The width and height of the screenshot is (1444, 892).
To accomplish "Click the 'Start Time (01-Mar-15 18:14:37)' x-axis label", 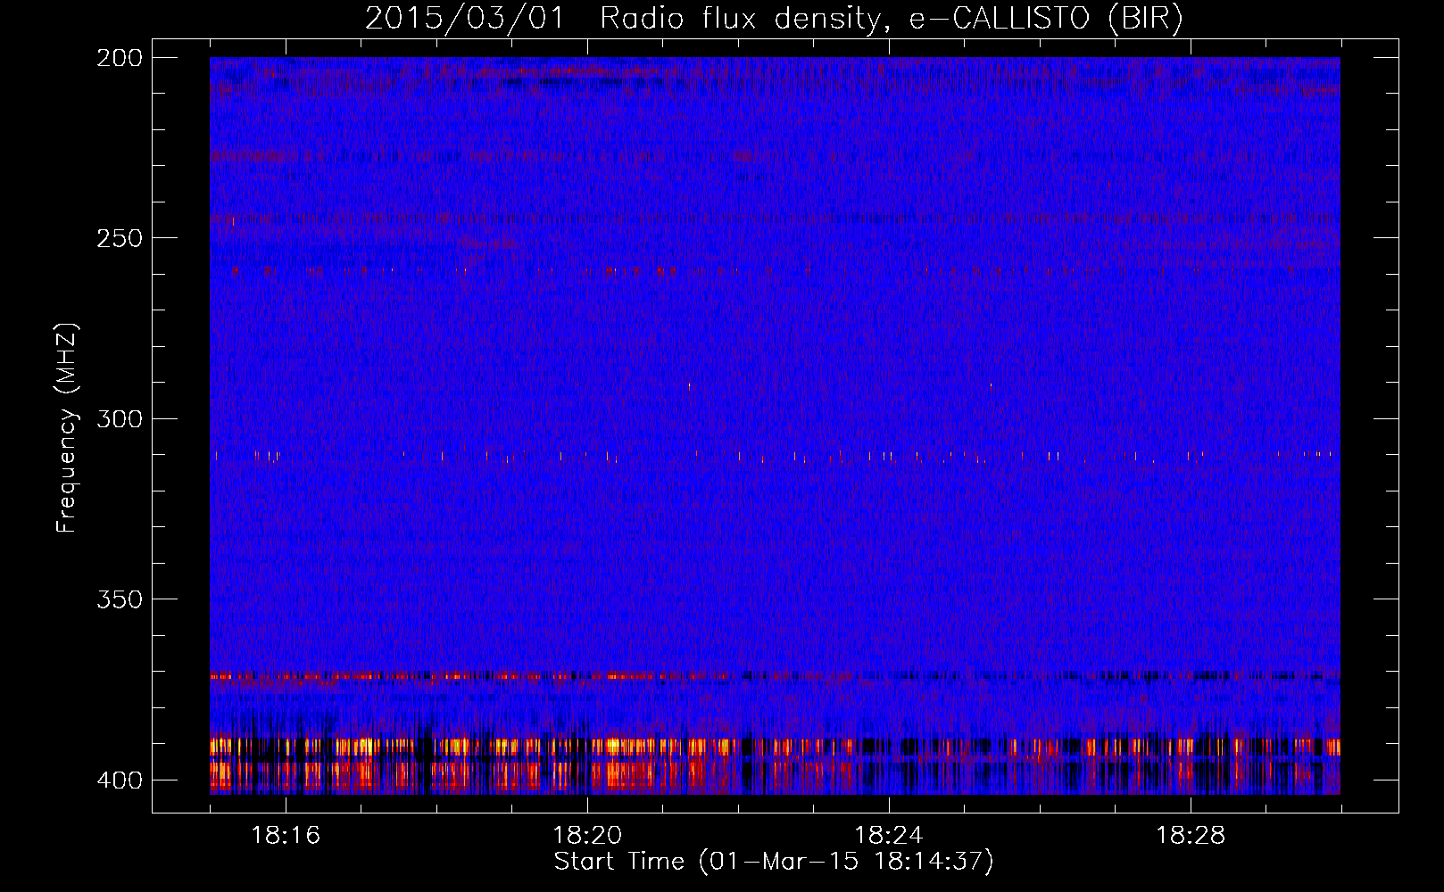I will [774, 862].
